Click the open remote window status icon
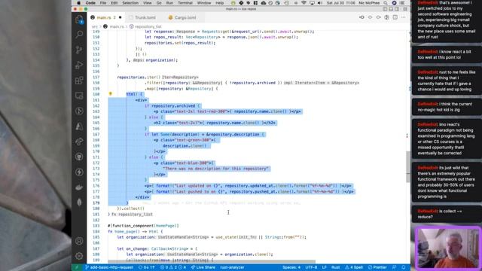 pos(77,267)
